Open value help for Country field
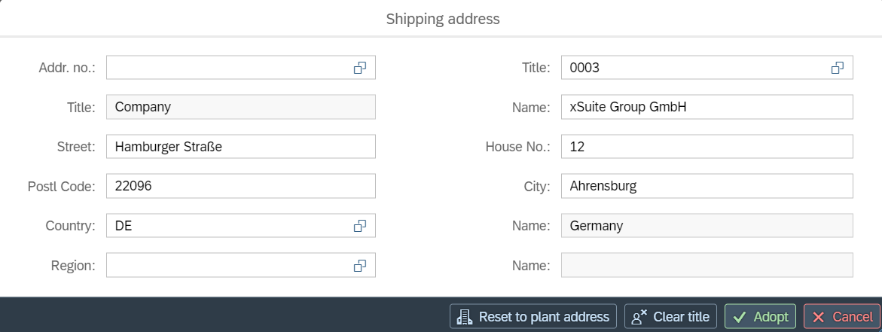The width and height of the screenshot is (882, 332). coord(360,225)
